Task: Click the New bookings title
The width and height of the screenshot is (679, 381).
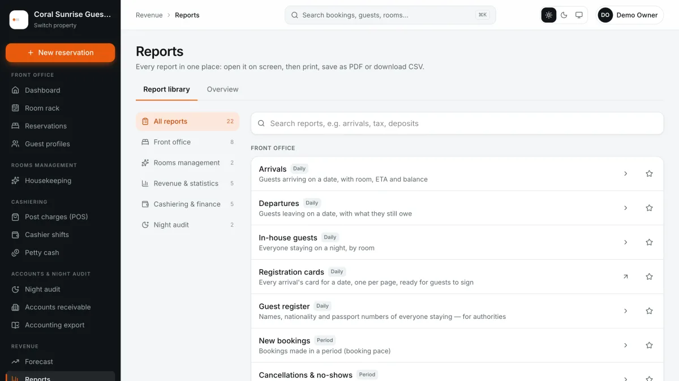Action: tap(285, 341)
